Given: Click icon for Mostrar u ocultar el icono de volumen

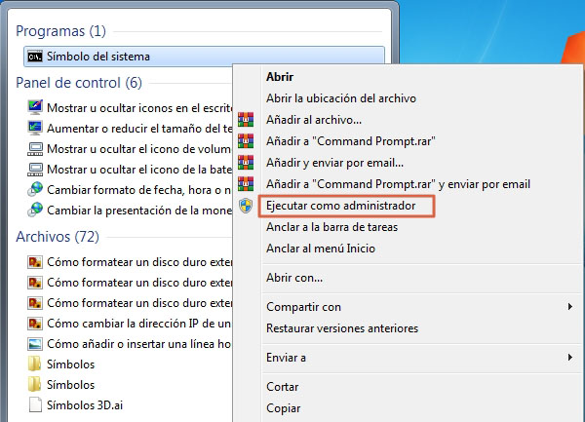Looking at the screenshot, I should 35,149.
